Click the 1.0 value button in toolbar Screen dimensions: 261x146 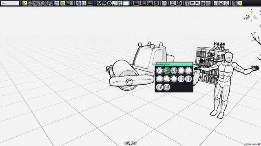(179, 3)
